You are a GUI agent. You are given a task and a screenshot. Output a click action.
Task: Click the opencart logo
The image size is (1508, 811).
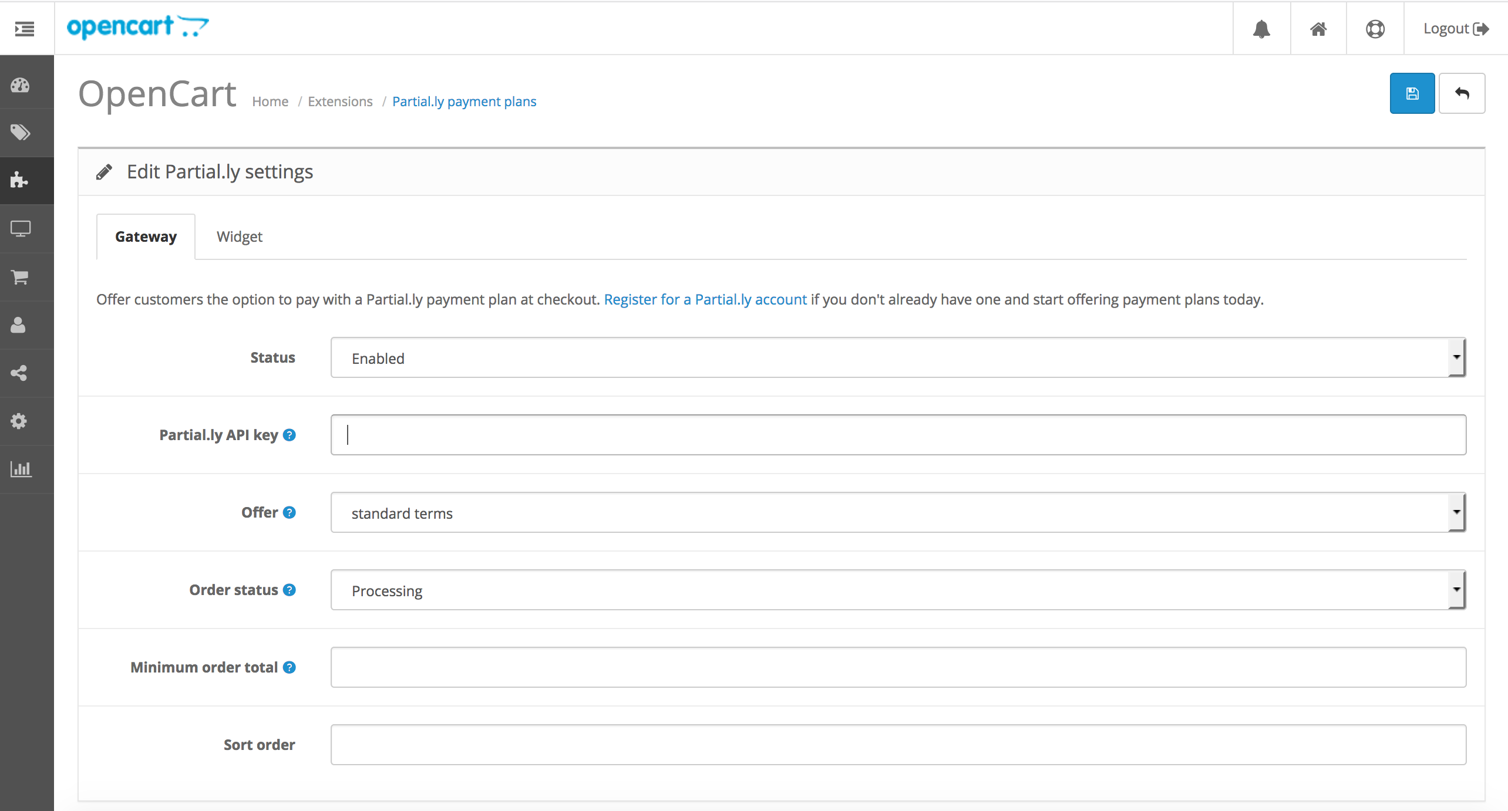pos(137,27)
